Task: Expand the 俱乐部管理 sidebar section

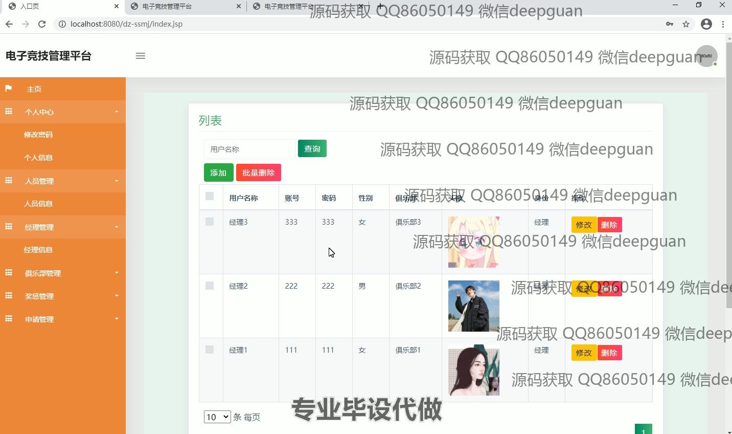Action: point(116,273)
